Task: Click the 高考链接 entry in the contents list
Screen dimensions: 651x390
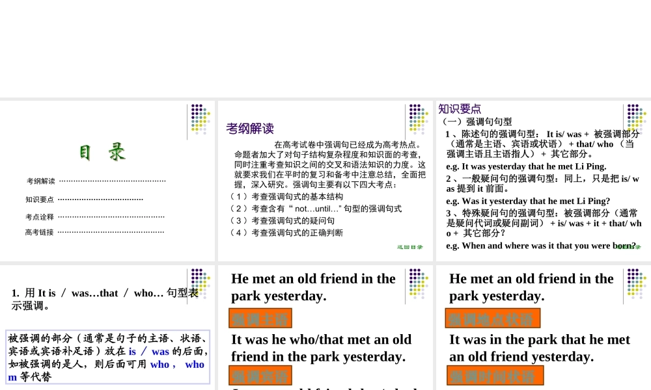Action: point(40,232)
